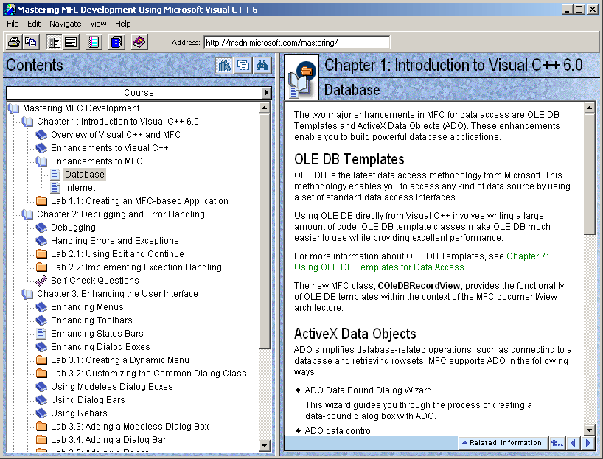603x459 pixels.
Task: Select the Internet topic in contents tree
Action: 80,188
